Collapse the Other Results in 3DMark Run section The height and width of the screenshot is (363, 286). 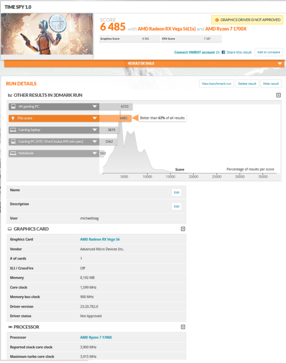(x=278, y=95)
